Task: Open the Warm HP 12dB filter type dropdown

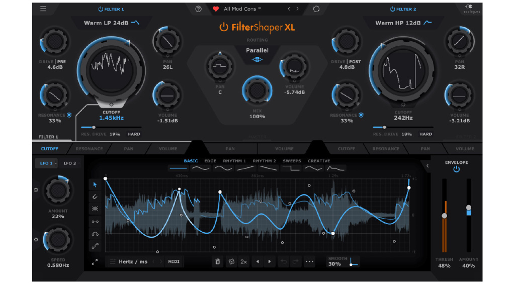Action: click(403, 23)
